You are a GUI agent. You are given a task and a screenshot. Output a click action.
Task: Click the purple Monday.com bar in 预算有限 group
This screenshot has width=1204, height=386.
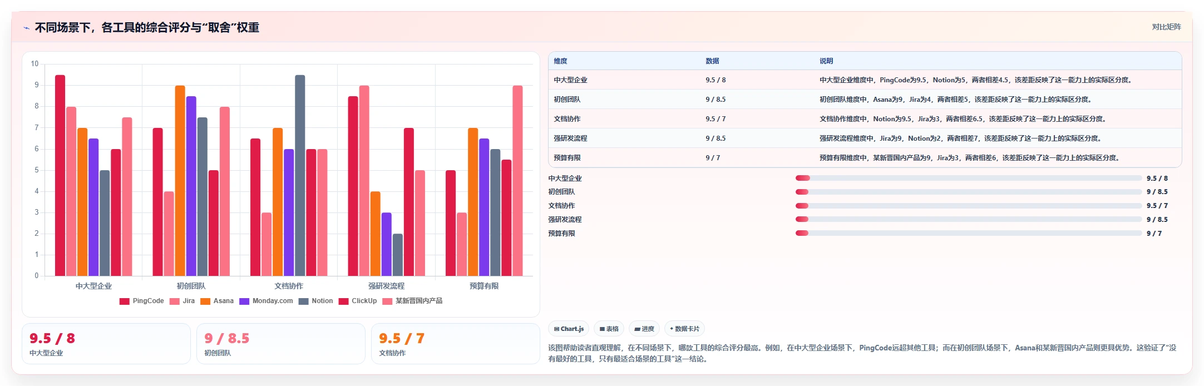pos(484,207)
